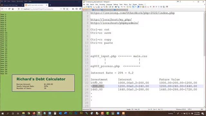Screen dimensions: 206x116
Task: Open Chrome from the taskbar
Action: [x=29, y=113]
